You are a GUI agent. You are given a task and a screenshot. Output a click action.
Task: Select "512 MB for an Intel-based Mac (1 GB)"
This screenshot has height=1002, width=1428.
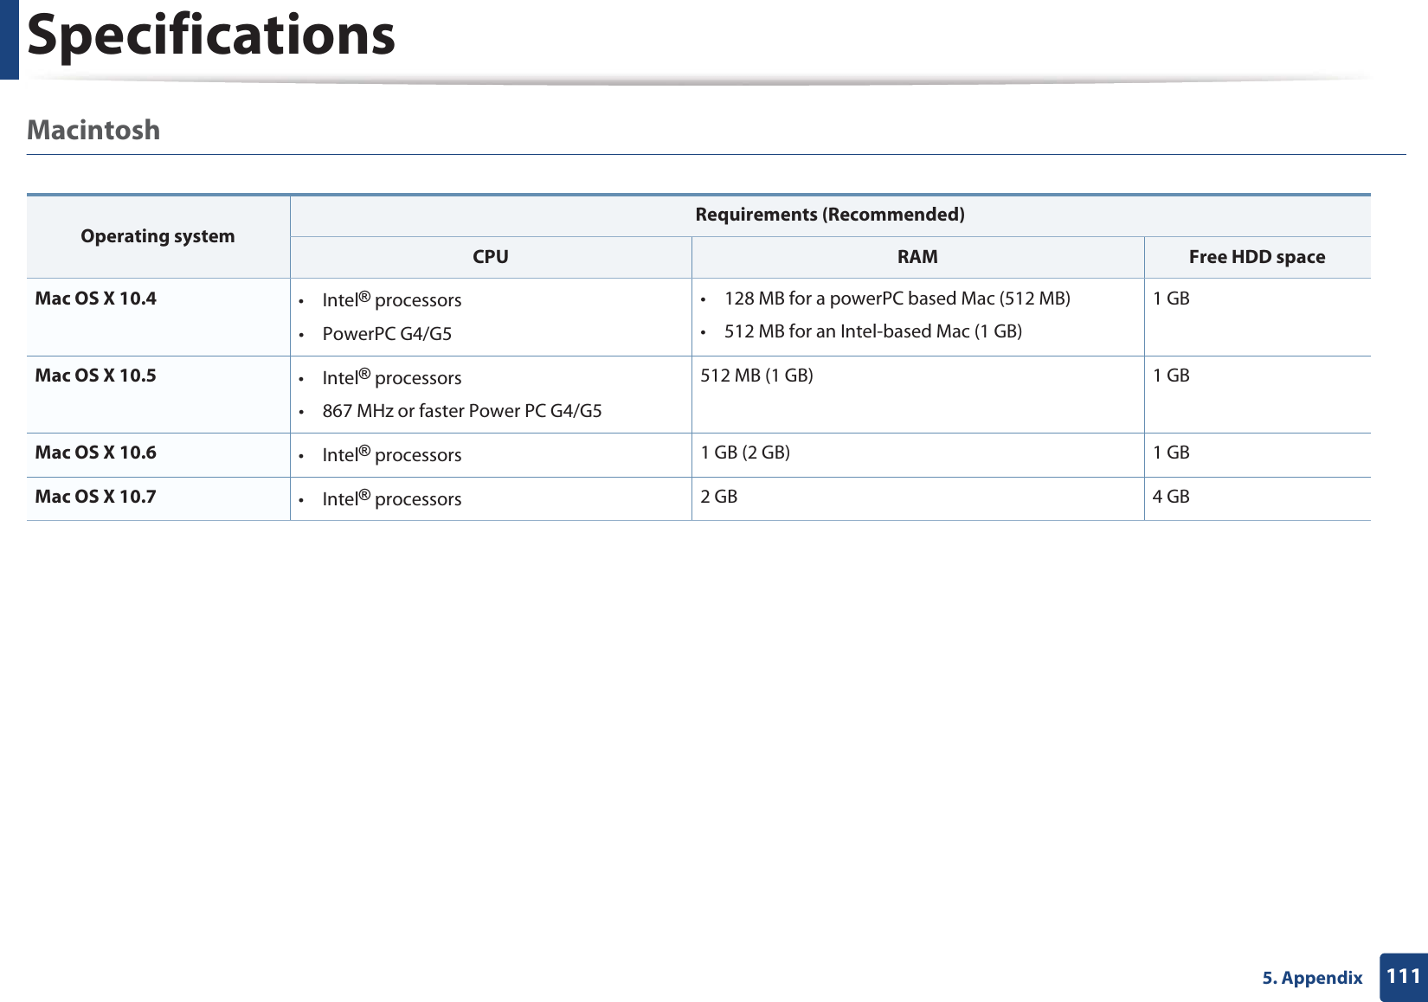(x=873, y=331)
